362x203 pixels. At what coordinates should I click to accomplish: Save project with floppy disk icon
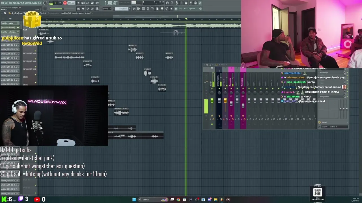186,3
